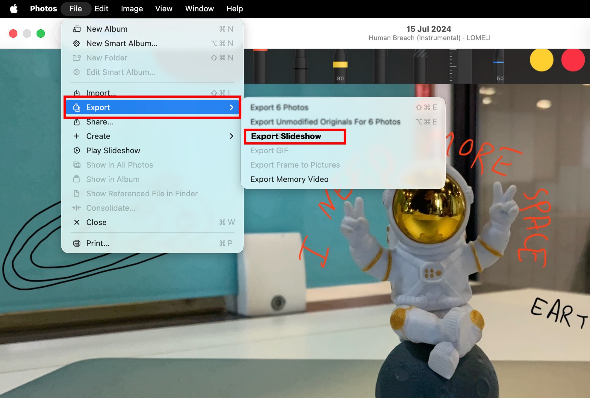
Task: Select Export Slideshow in submenu
Action: tap(343, 136)
